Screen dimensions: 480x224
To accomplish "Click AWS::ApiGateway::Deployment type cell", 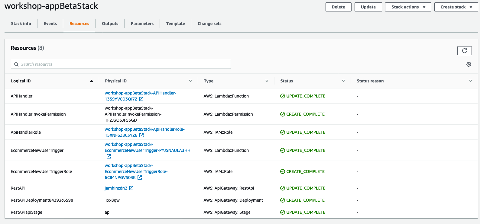I will (x=233, y=200).
